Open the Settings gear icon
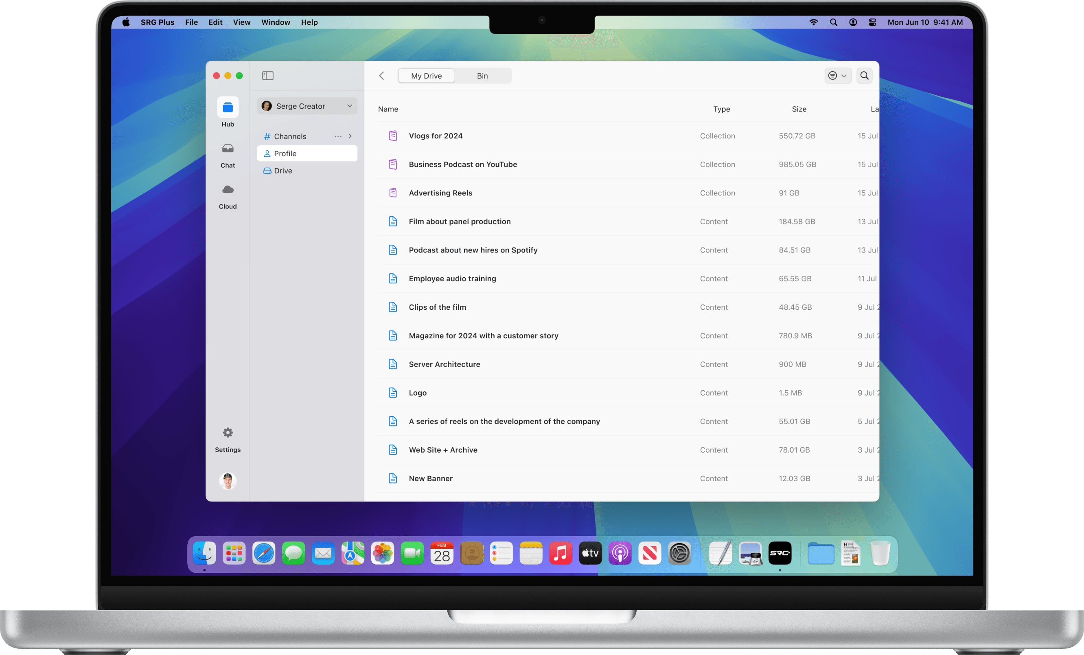Viewport: 1084px width, 655px height. [228, 433]
